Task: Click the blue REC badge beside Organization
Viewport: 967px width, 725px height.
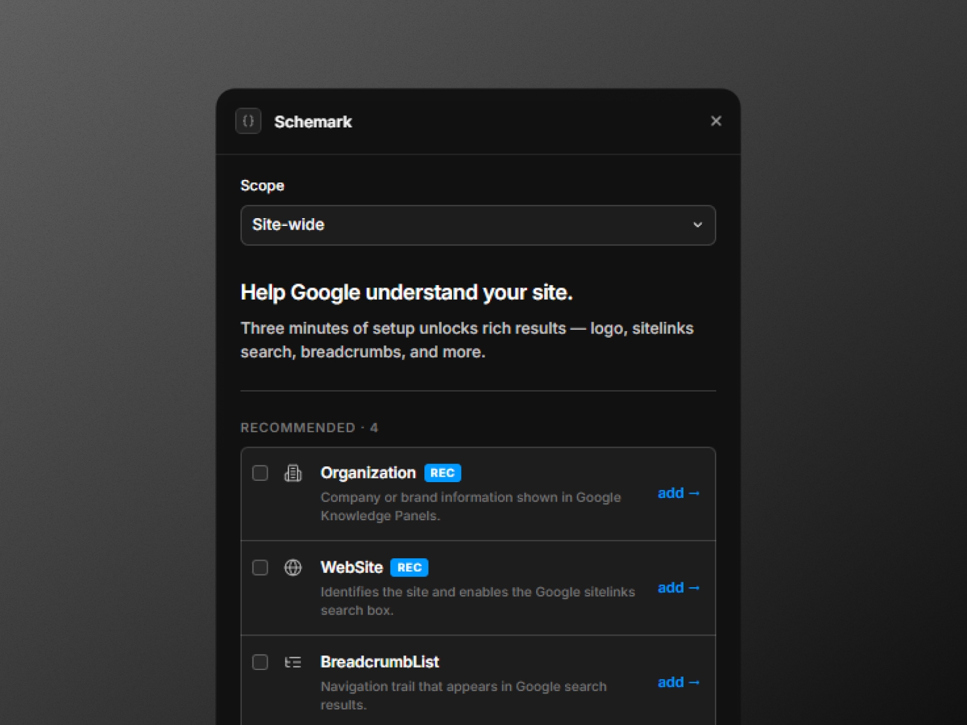Action: (x=442, y=472)
